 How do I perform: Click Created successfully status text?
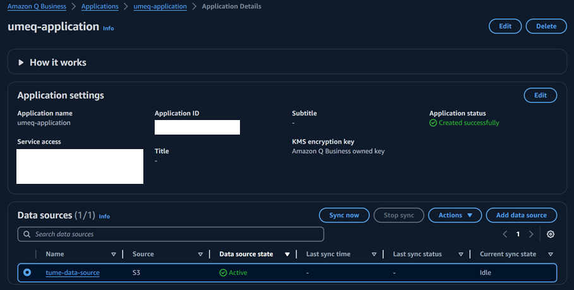(469, 123)
